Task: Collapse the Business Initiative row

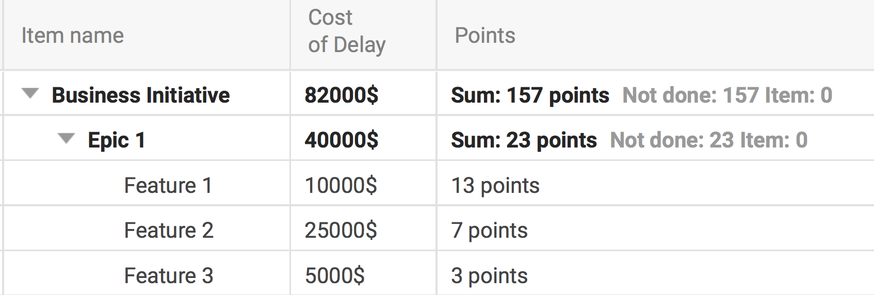Action: (30, 94)
